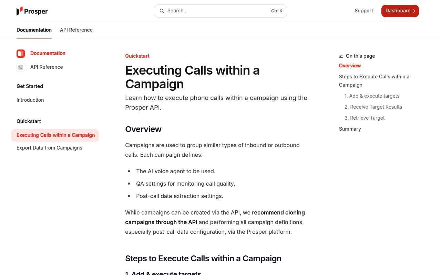Focus the Search input field
The height and width of the screenshot is (275, 441).
(220, 11)
